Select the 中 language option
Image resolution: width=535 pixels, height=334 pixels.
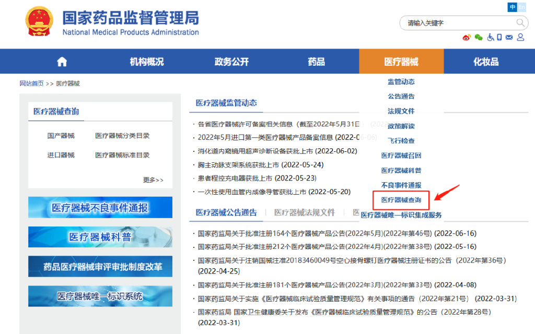(512, 7)
